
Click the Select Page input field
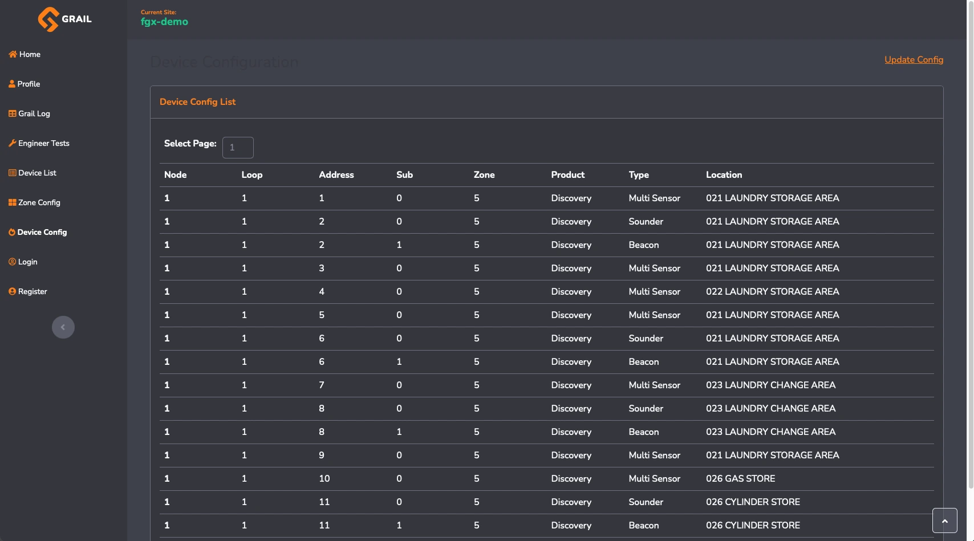238,148
